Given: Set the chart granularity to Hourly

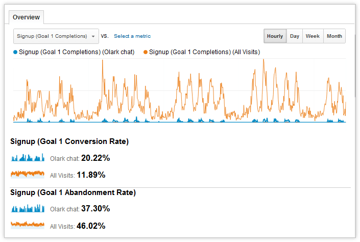Looking at the screenshot, I should point(275,36).
